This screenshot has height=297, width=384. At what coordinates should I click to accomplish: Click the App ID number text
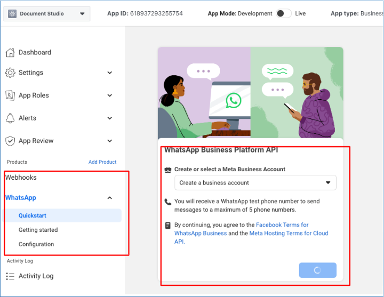pyautogui.click(x=156, y=13)
